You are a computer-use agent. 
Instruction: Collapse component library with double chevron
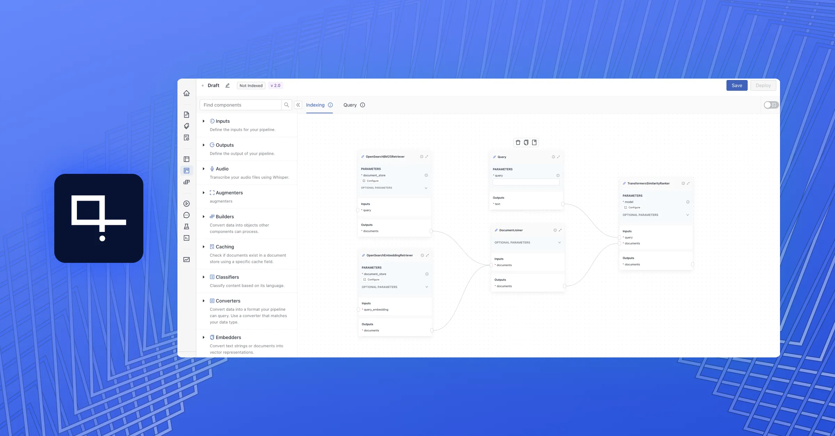pyautogui.click(x=298, y=105)
